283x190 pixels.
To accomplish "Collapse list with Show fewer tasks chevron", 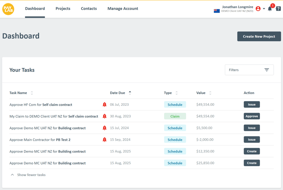I will (12, 175).
